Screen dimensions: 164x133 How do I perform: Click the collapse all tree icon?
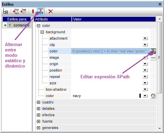coord(23,11)
